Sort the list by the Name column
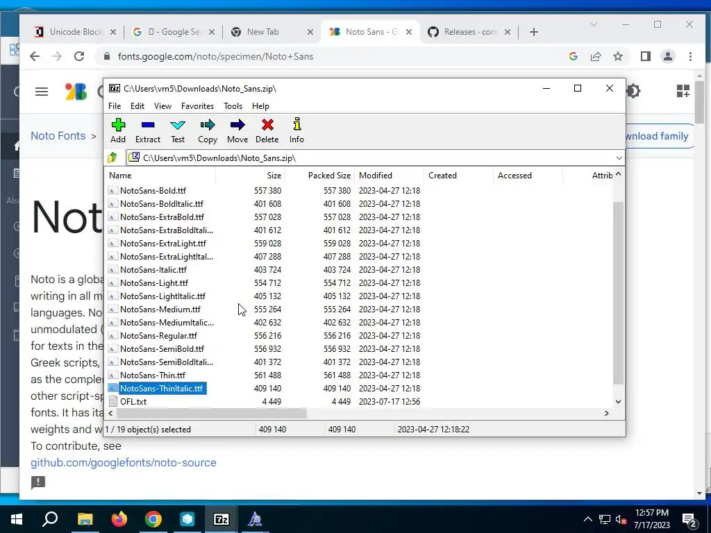711x533 pixels. point(160,176)
